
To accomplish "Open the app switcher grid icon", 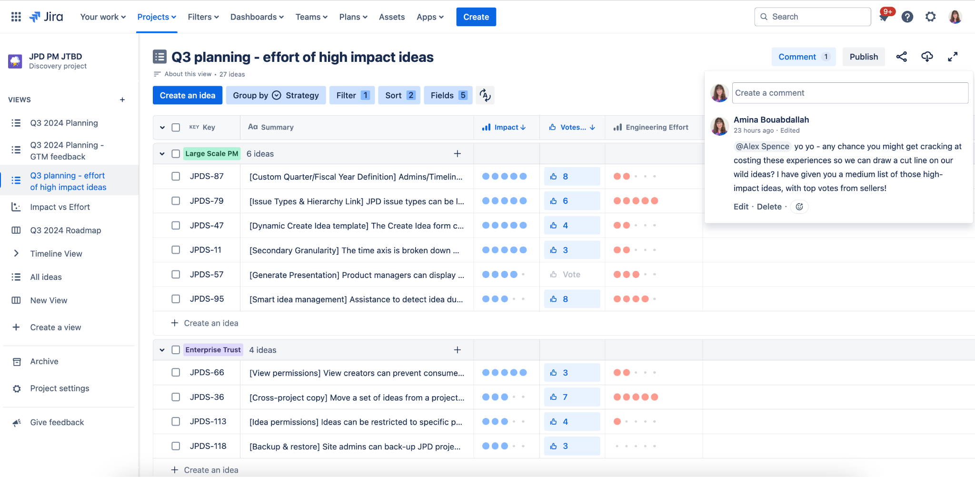I will [x=16, y=17].
